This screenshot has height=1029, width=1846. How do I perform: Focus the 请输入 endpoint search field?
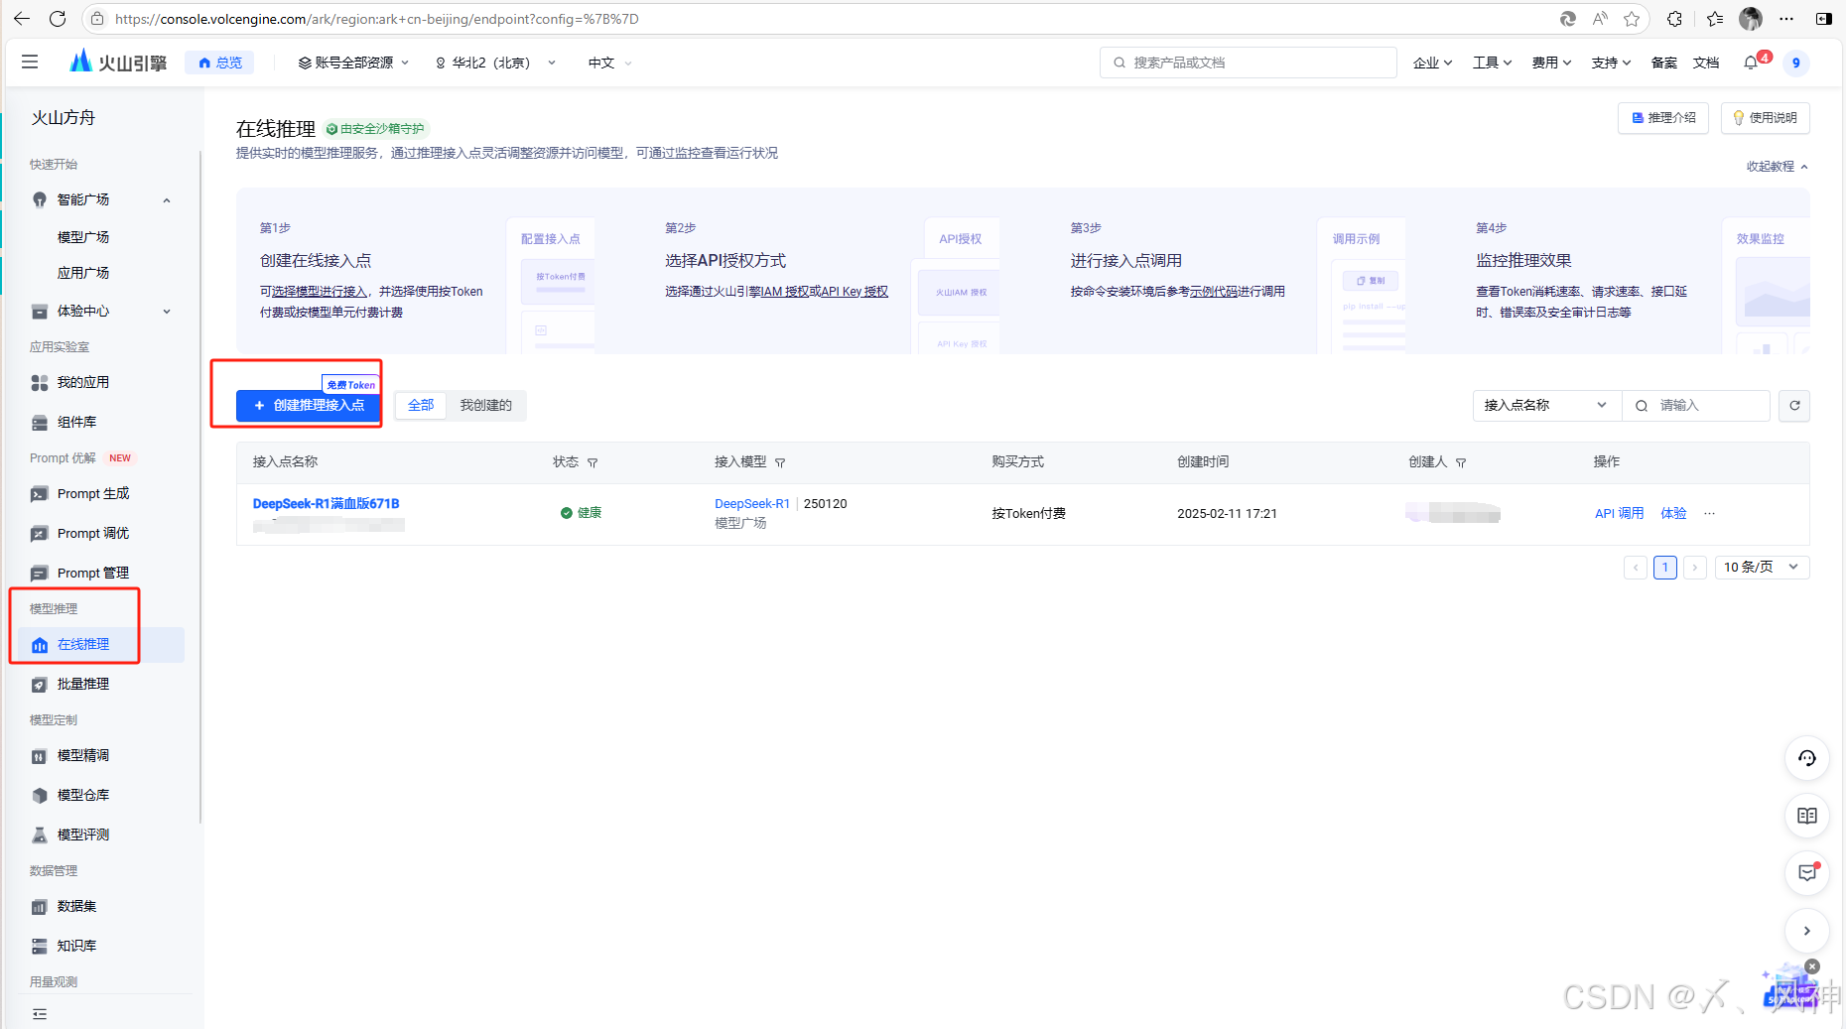click(1696, 405)
